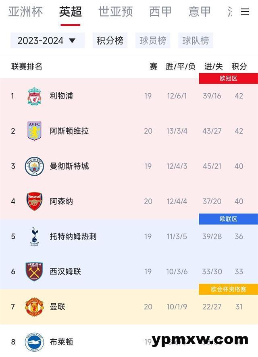Tap the Aston Villa club crest
The image size is (258, 357).
coord(34,131)
